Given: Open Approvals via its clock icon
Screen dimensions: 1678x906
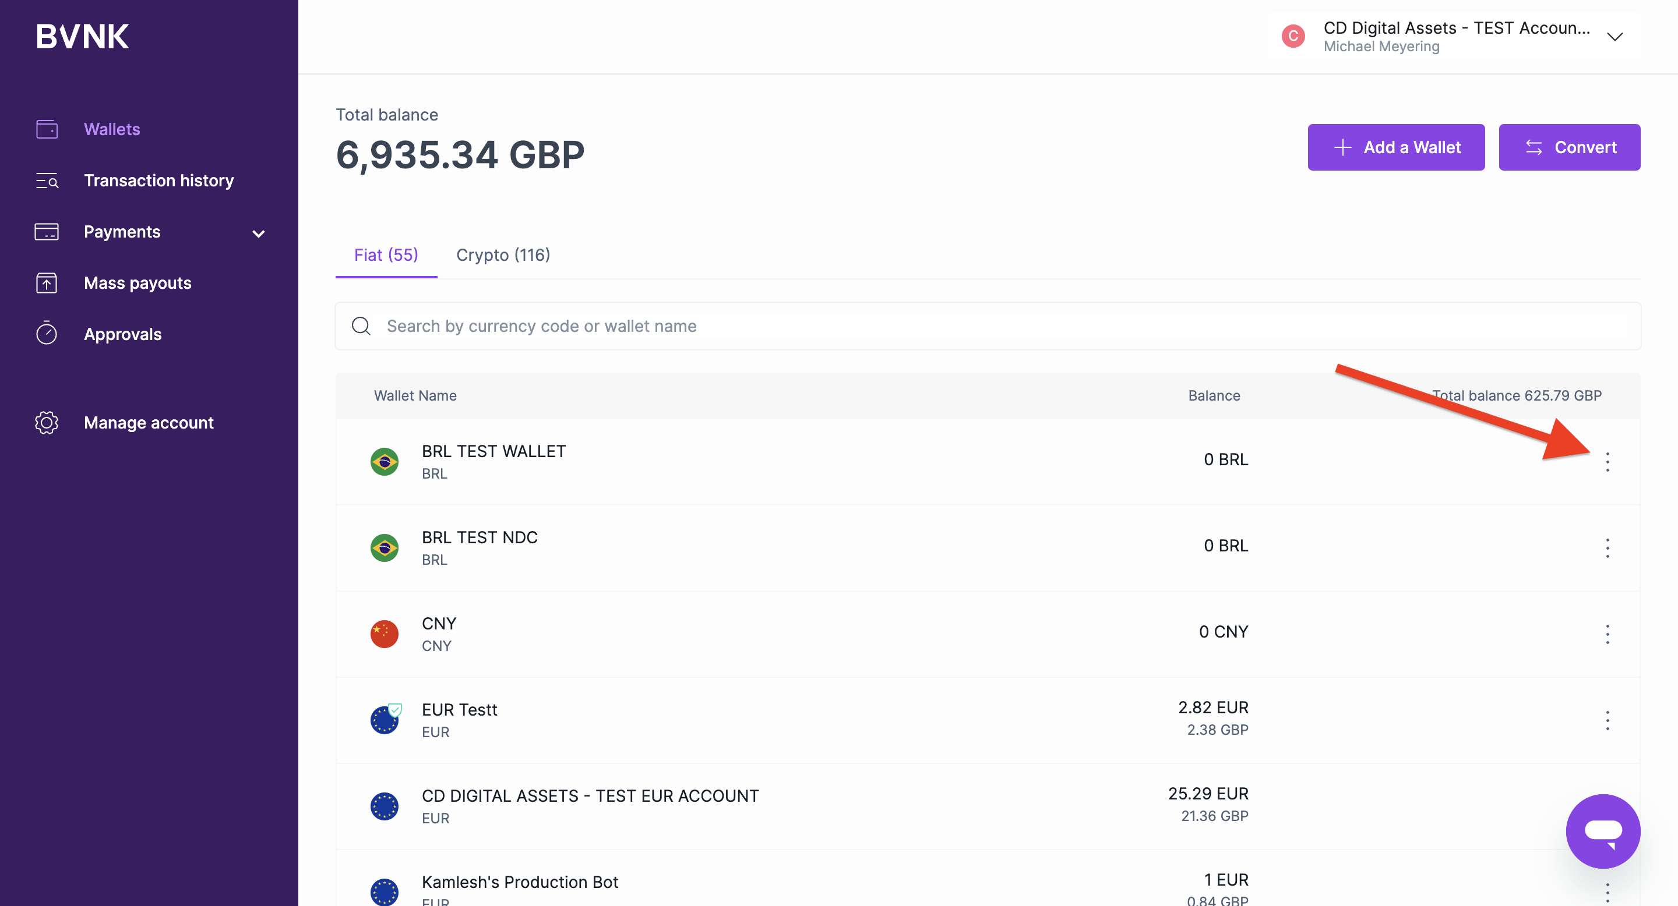Looking at the screenshot, I should 47,334.
